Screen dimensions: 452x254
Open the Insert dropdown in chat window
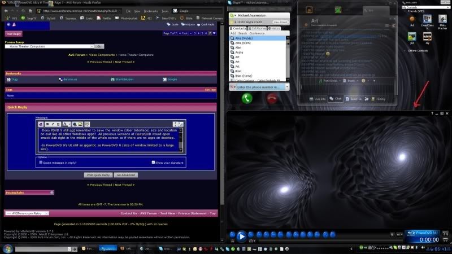(x=350, y=81)
